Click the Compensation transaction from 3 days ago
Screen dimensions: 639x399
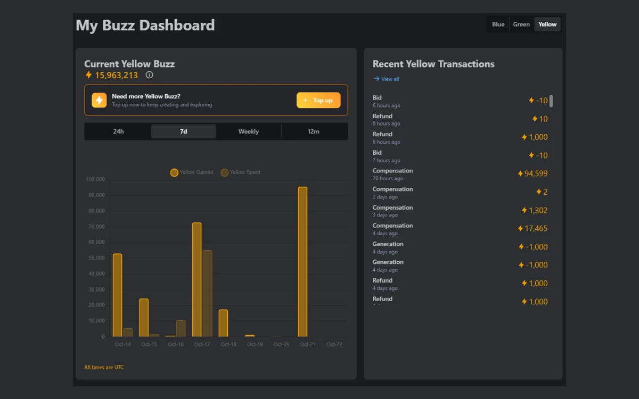click(461, 211)
